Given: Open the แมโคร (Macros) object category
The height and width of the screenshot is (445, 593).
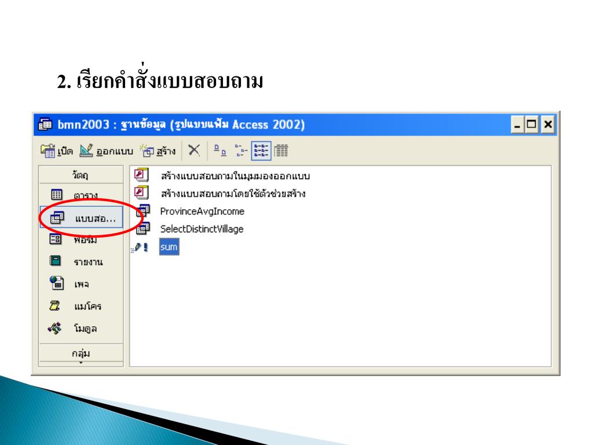Looking at the screenshot, I should click(81, 306).
